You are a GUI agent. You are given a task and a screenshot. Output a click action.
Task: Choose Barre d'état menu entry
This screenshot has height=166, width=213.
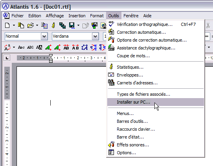156,137
